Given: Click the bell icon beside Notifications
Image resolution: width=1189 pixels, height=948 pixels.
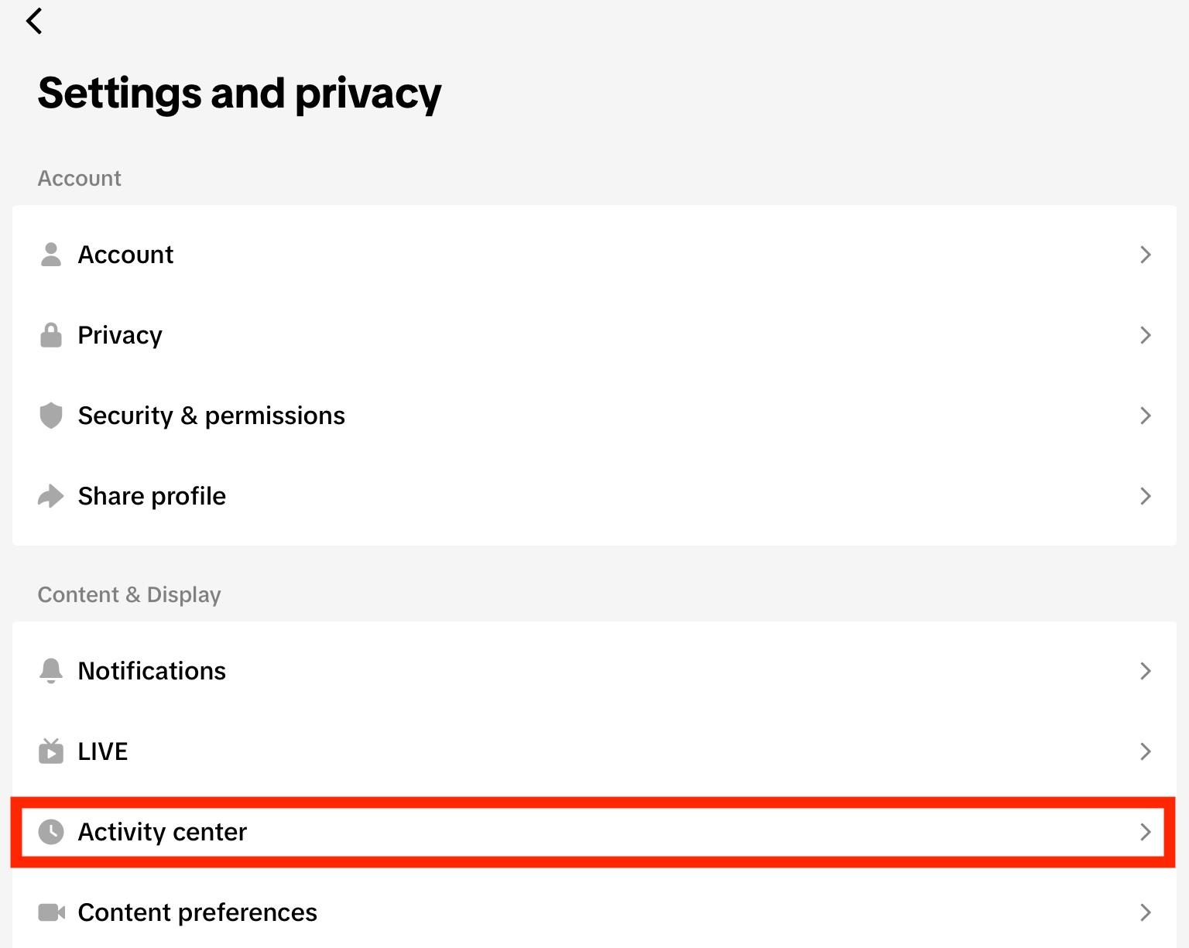Looking at the screenshot, I should (51, 671).
